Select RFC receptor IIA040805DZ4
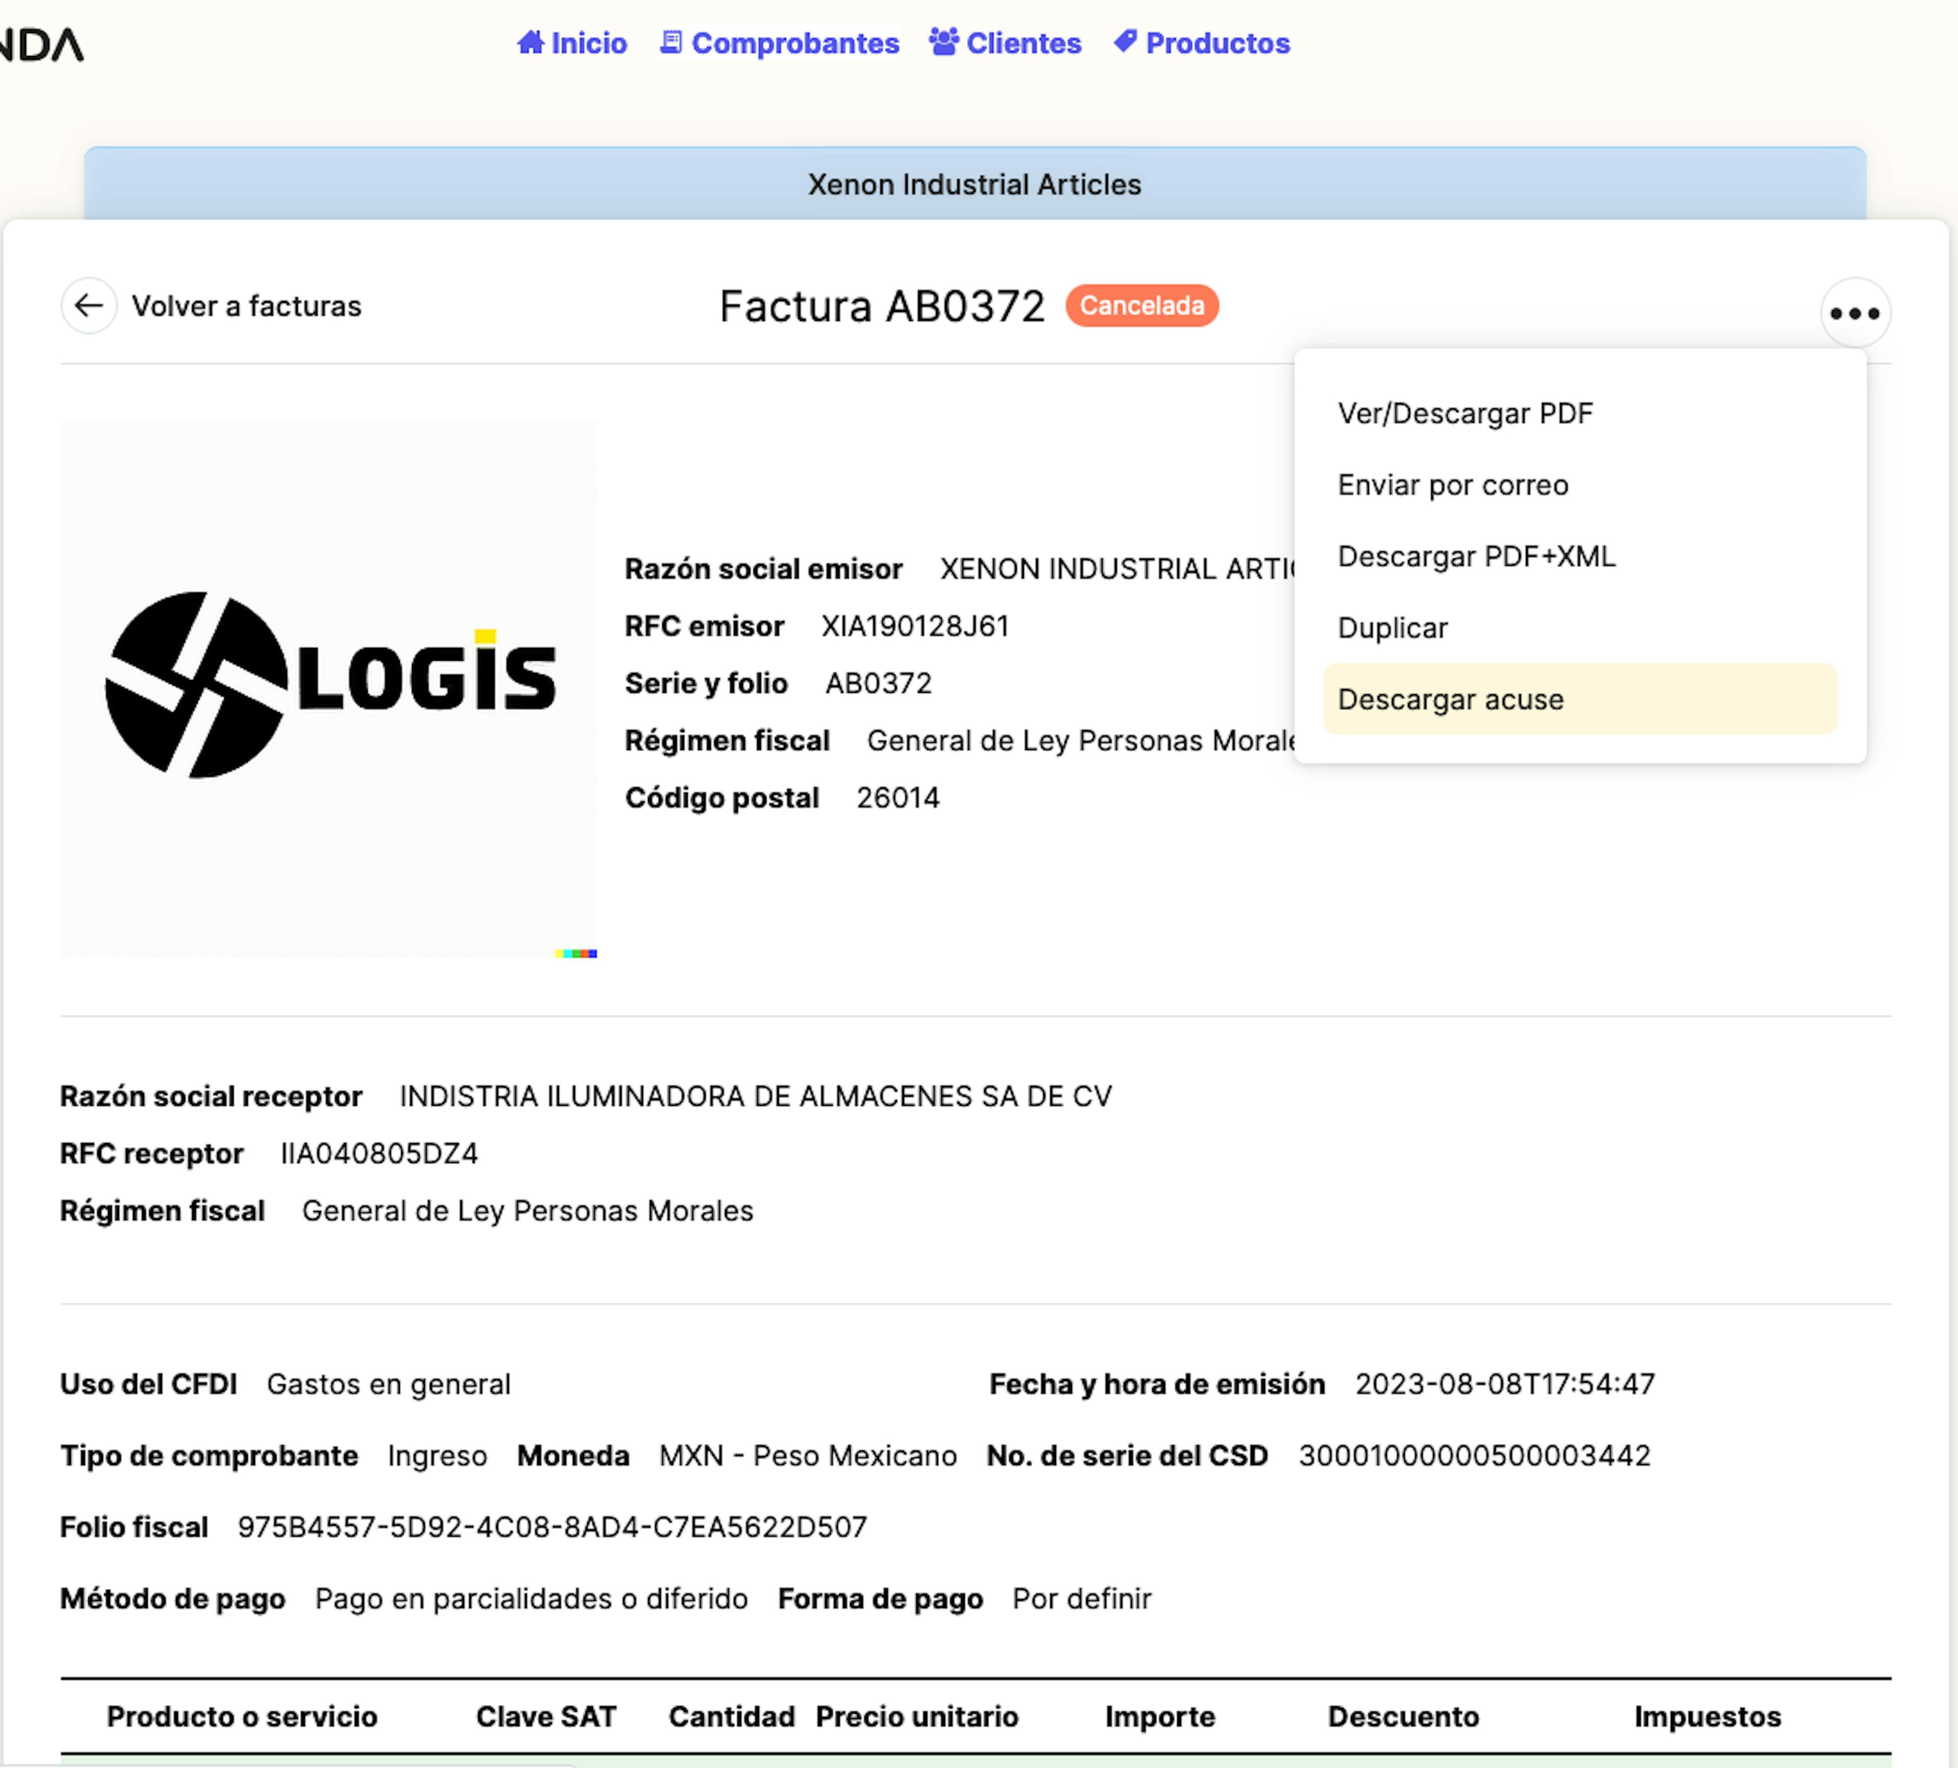The height and width of the screenshot is (1768, 1958). coord(380,1153)
